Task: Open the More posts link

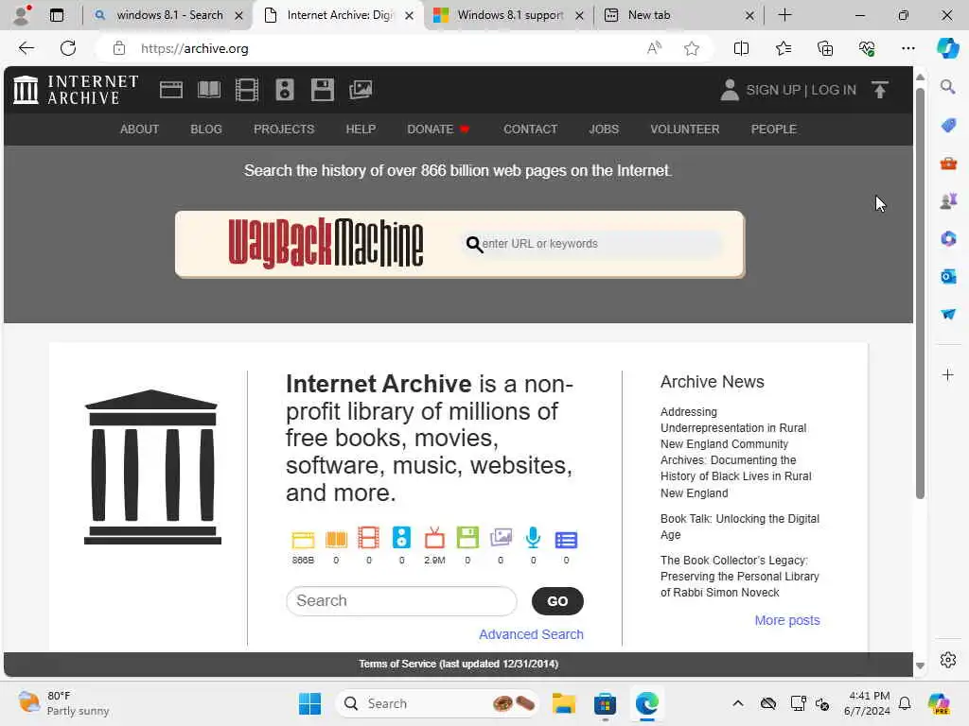Action: coord(787,620)
